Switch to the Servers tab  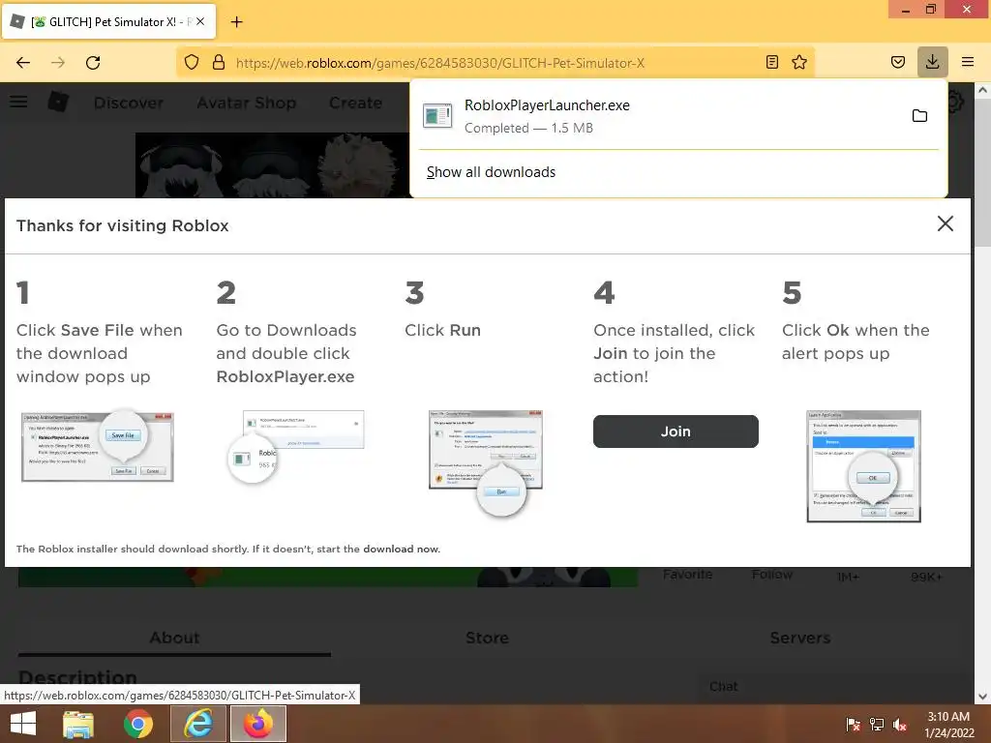pyautogui.click(x=799, y=639)
